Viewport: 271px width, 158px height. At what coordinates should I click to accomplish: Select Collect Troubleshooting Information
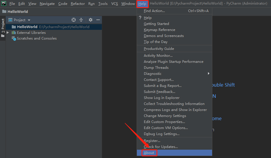click(174, 104)
